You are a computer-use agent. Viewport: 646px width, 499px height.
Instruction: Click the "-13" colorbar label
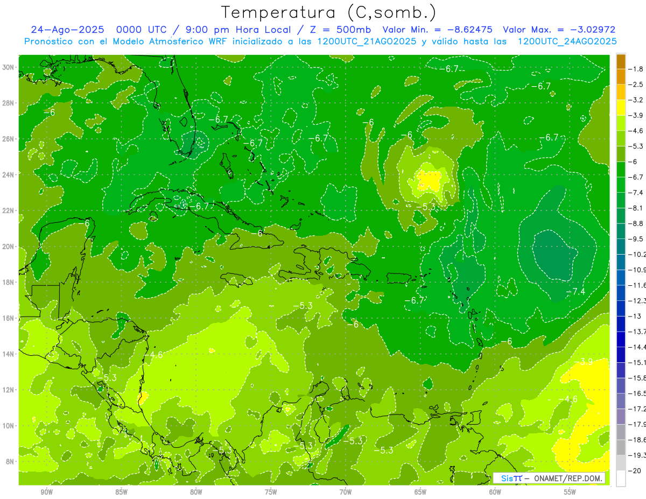click(x=634, y=317)
